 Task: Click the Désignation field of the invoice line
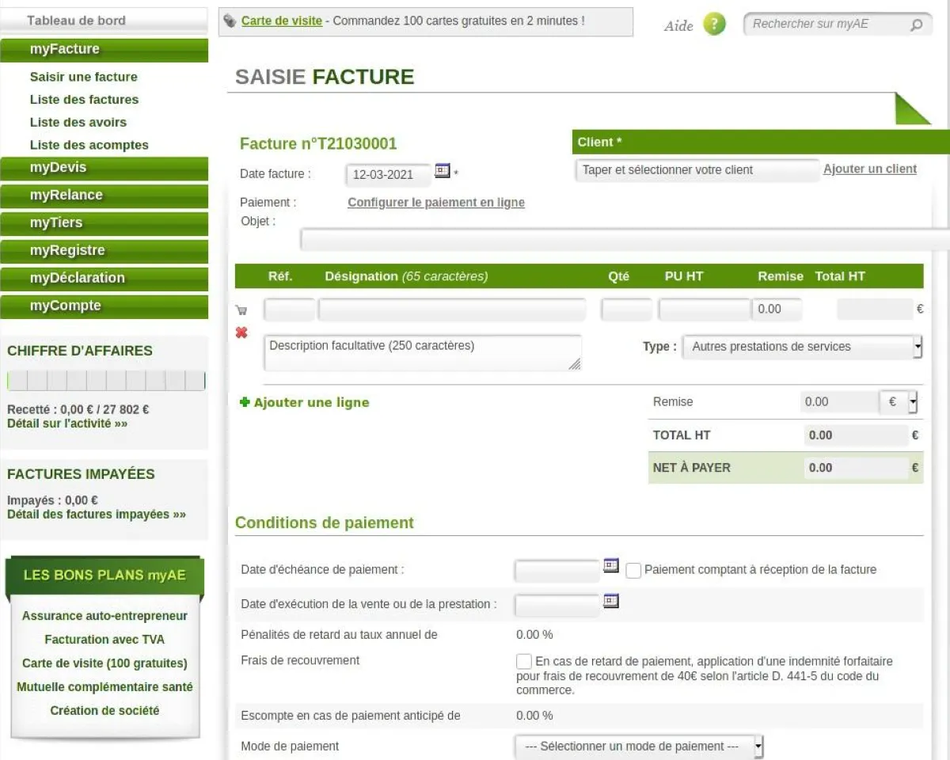coord(452,310)
